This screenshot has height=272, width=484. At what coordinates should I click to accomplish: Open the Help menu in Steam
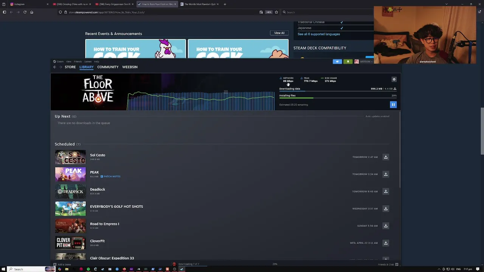pos(96,62)
